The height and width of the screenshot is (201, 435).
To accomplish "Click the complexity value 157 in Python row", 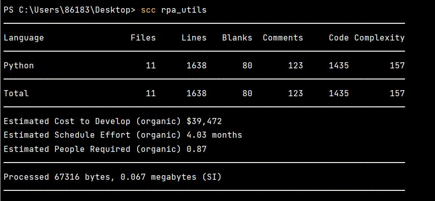I will pyautogui.click(x=397, y=65).
